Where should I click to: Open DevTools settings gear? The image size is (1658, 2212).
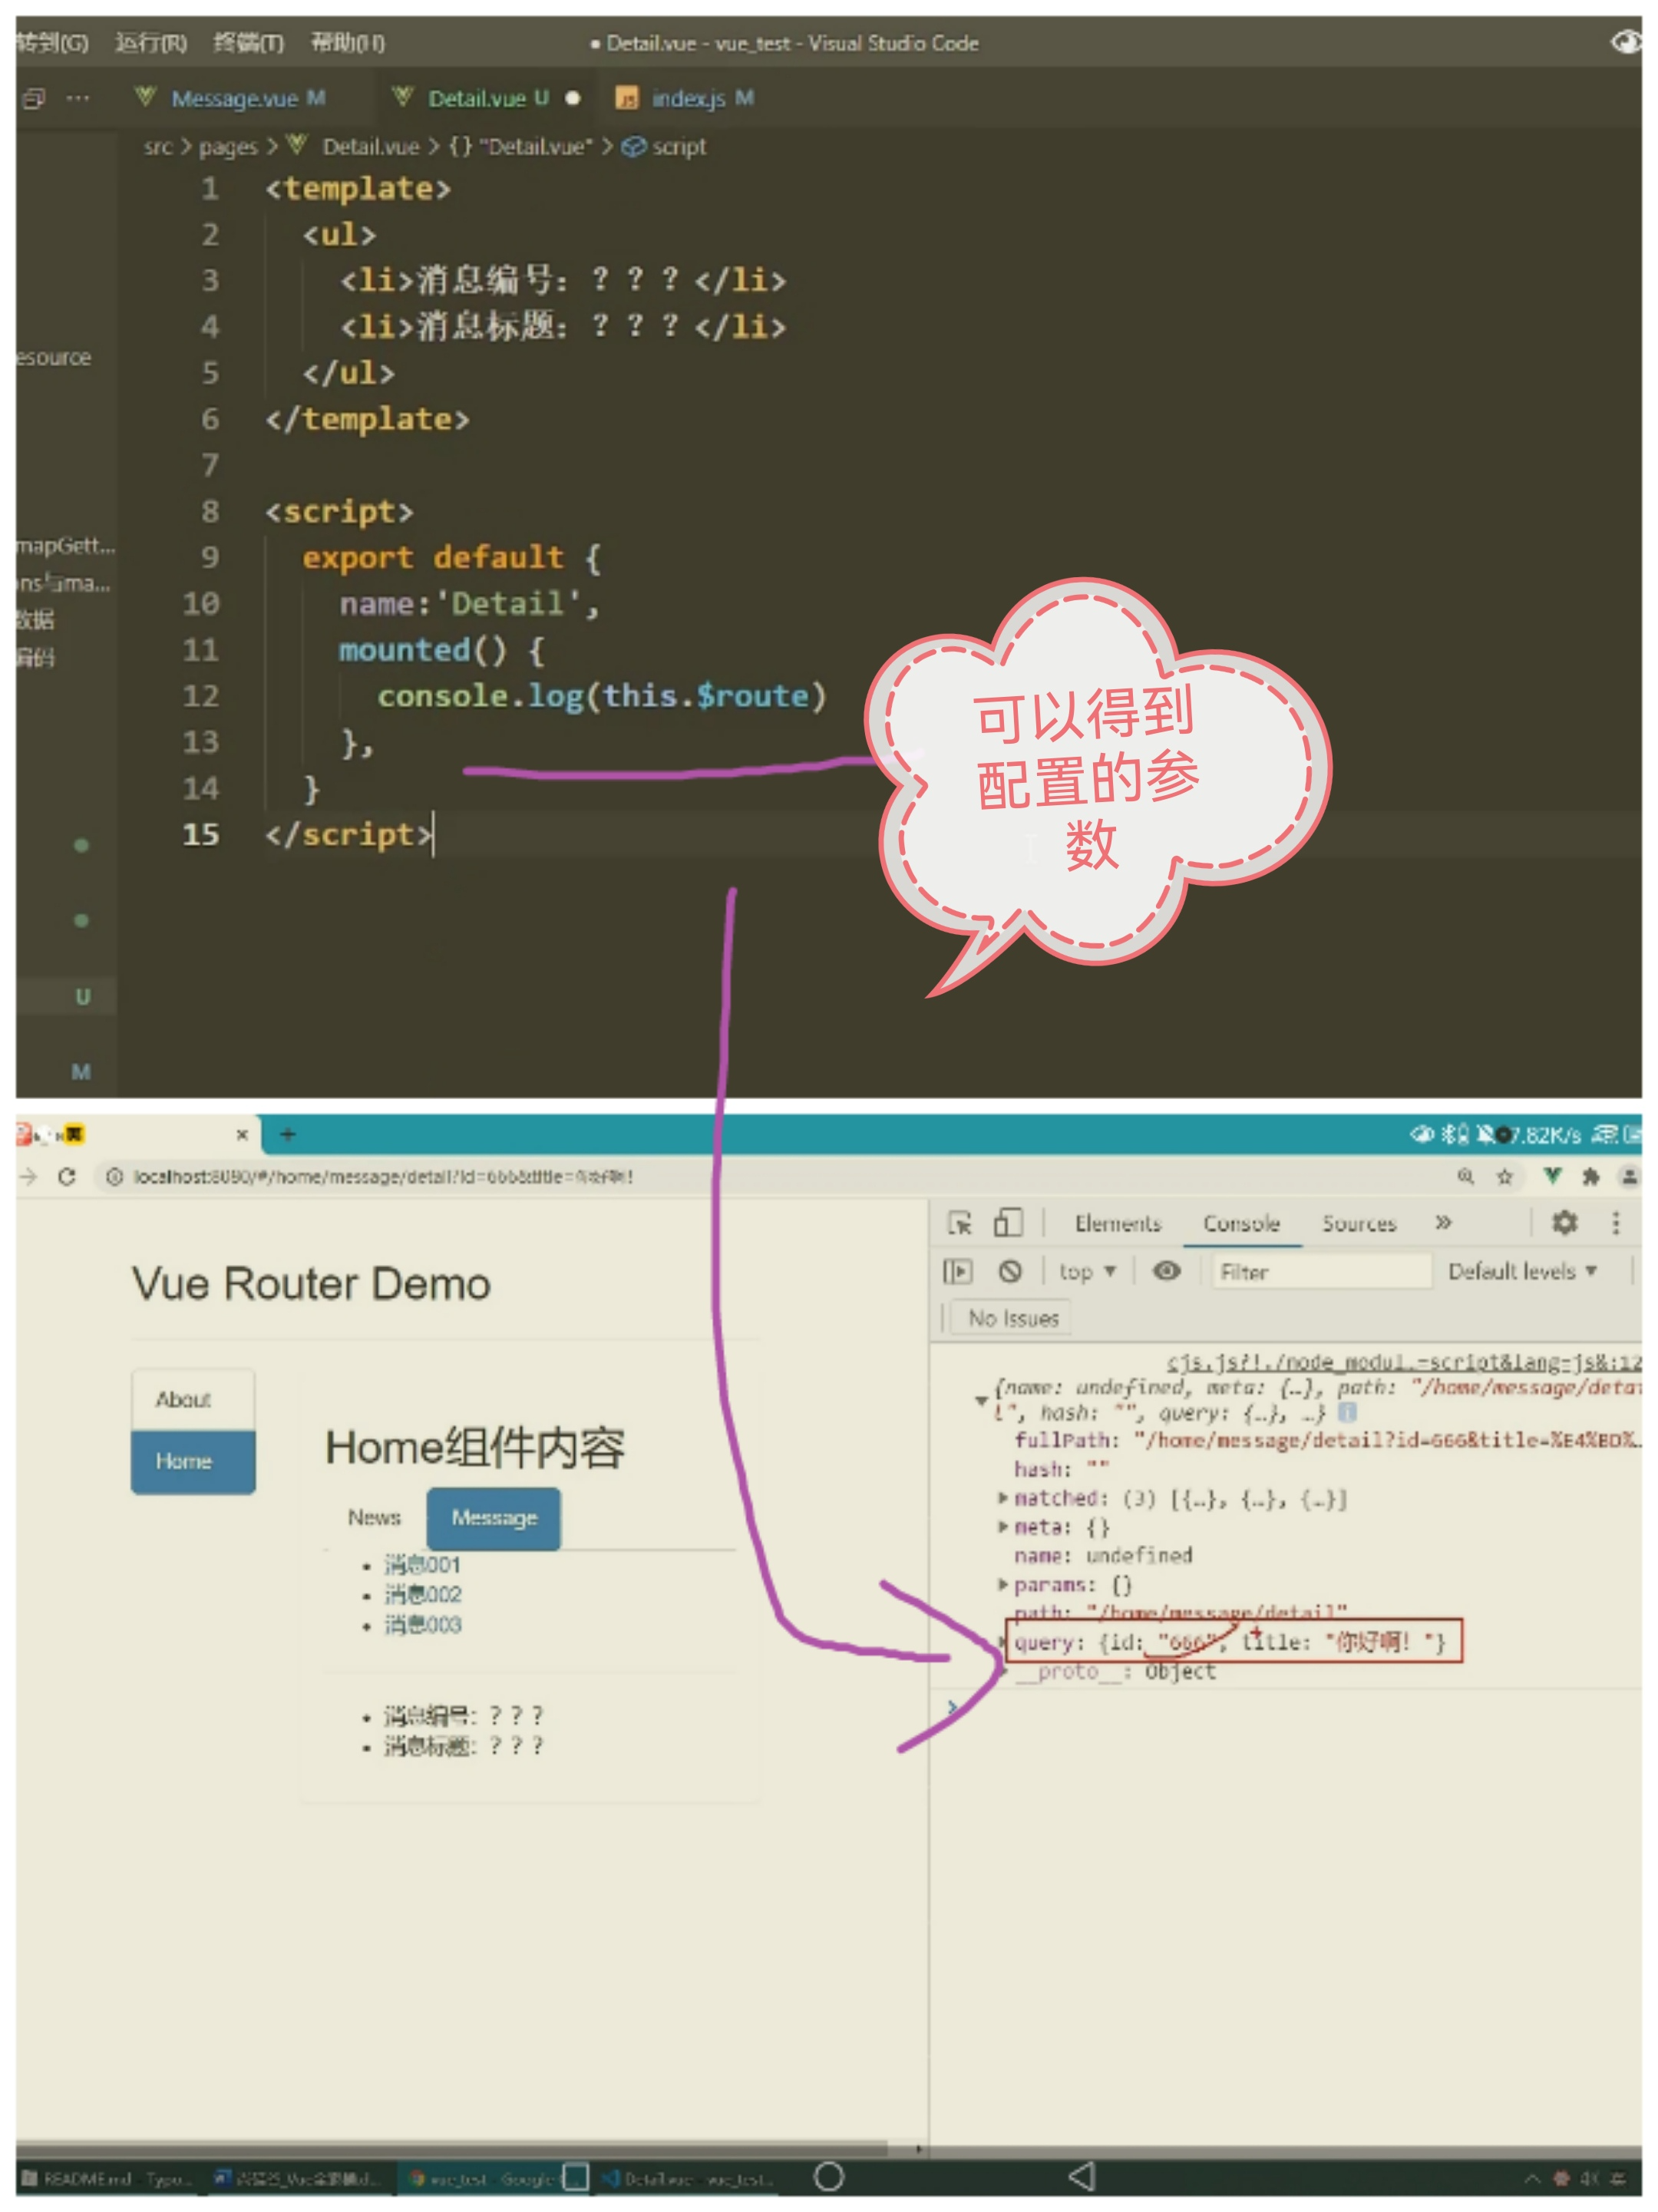[1563, 1222]
